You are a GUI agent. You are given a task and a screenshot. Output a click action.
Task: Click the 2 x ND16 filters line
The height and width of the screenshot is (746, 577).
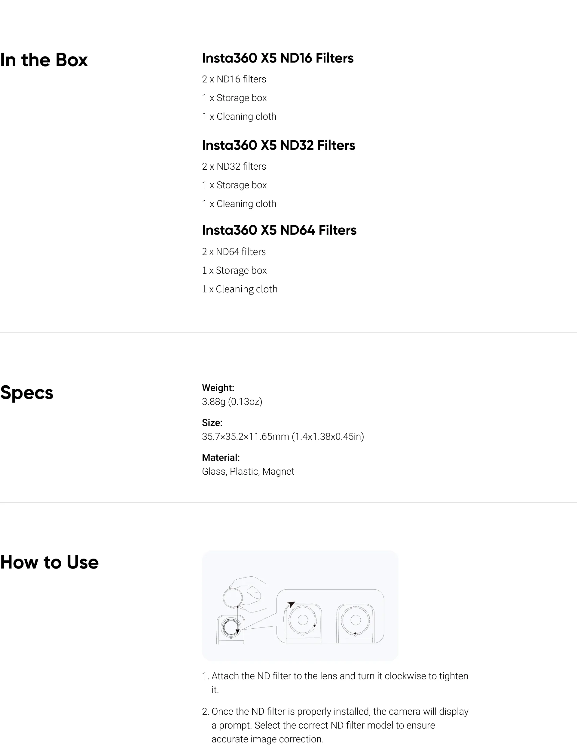pyautogui.click(x=234, y=79)
